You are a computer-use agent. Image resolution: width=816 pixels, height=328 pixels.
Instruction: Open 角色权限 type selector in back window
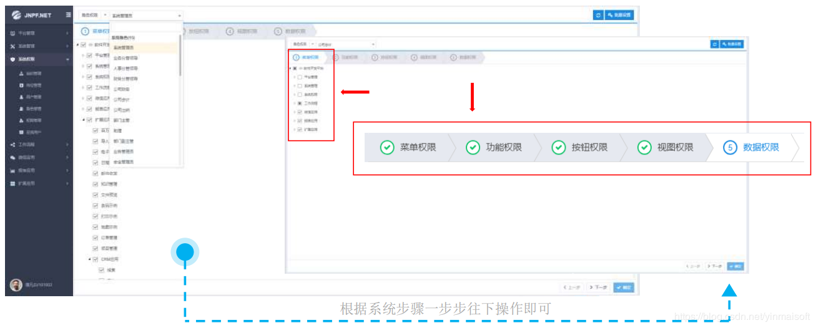tap(94, 15)
